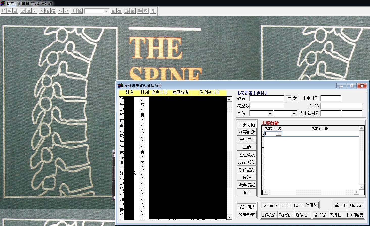Viewport: 370px width, 226px height.
Task: Open the 手術記錄 tab
Action: click(x=247, y=170)
